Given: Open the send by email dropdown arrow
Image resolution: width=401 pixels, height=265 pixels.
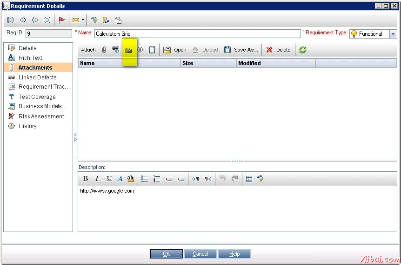Looking at the screenshot, I should [x=83, y=20].
